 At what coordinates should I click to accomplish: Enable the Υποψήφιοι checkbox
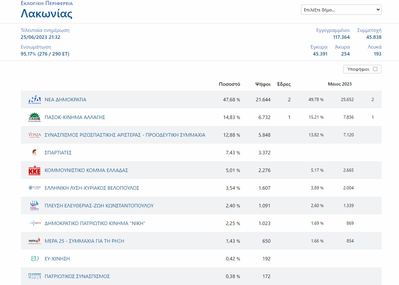[375, 69]
